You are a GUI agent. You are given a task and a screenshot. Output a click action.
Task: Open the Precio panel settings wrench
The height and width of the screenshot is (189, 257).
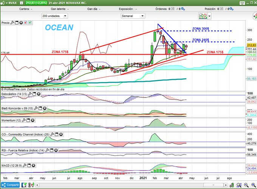pyautogui.click(x=12, y=23)
